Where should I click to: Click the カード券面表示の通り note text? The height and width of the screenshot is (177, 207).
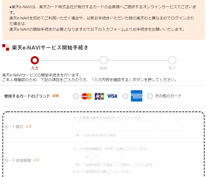[x=103, y=172]
